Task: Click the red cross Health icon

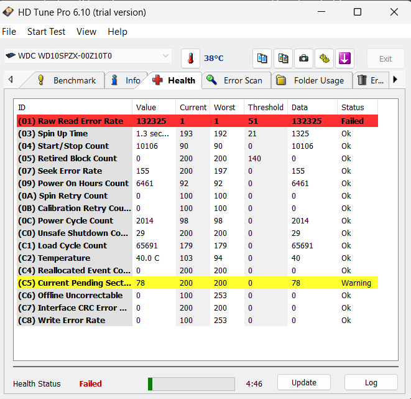Action: (157, 80)
